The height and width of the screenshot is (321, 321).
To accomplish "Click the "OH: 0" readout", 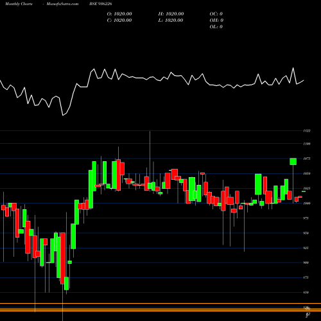I will 216,21.
